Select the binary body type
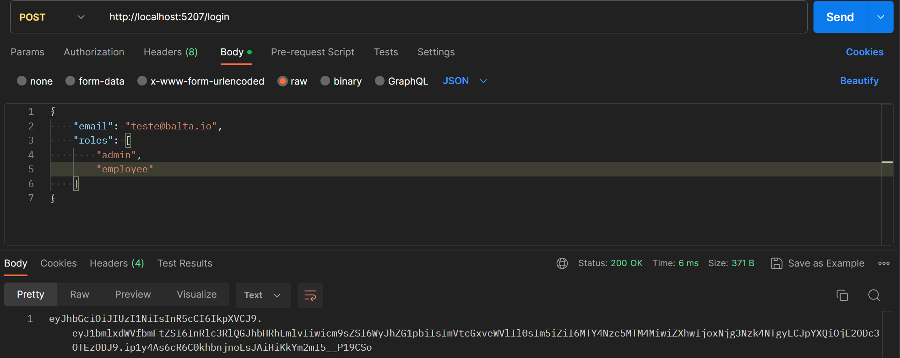This screenshot has width=900, height=358. pos(325,81)
